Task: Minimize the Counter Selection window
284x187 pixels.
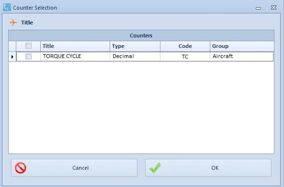Action: 258,8
